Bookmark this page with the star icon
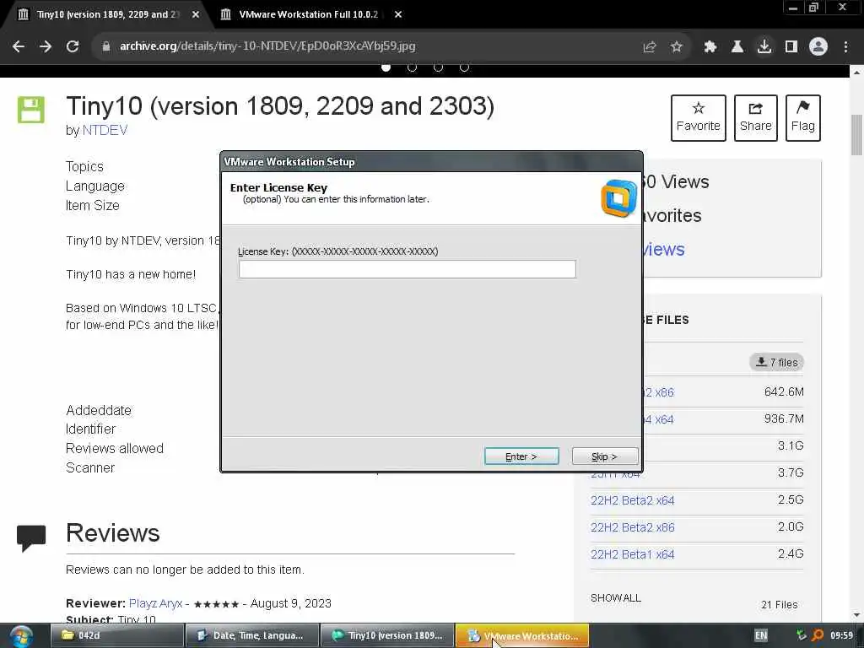864x648 pixels. (x=677, y=46)
